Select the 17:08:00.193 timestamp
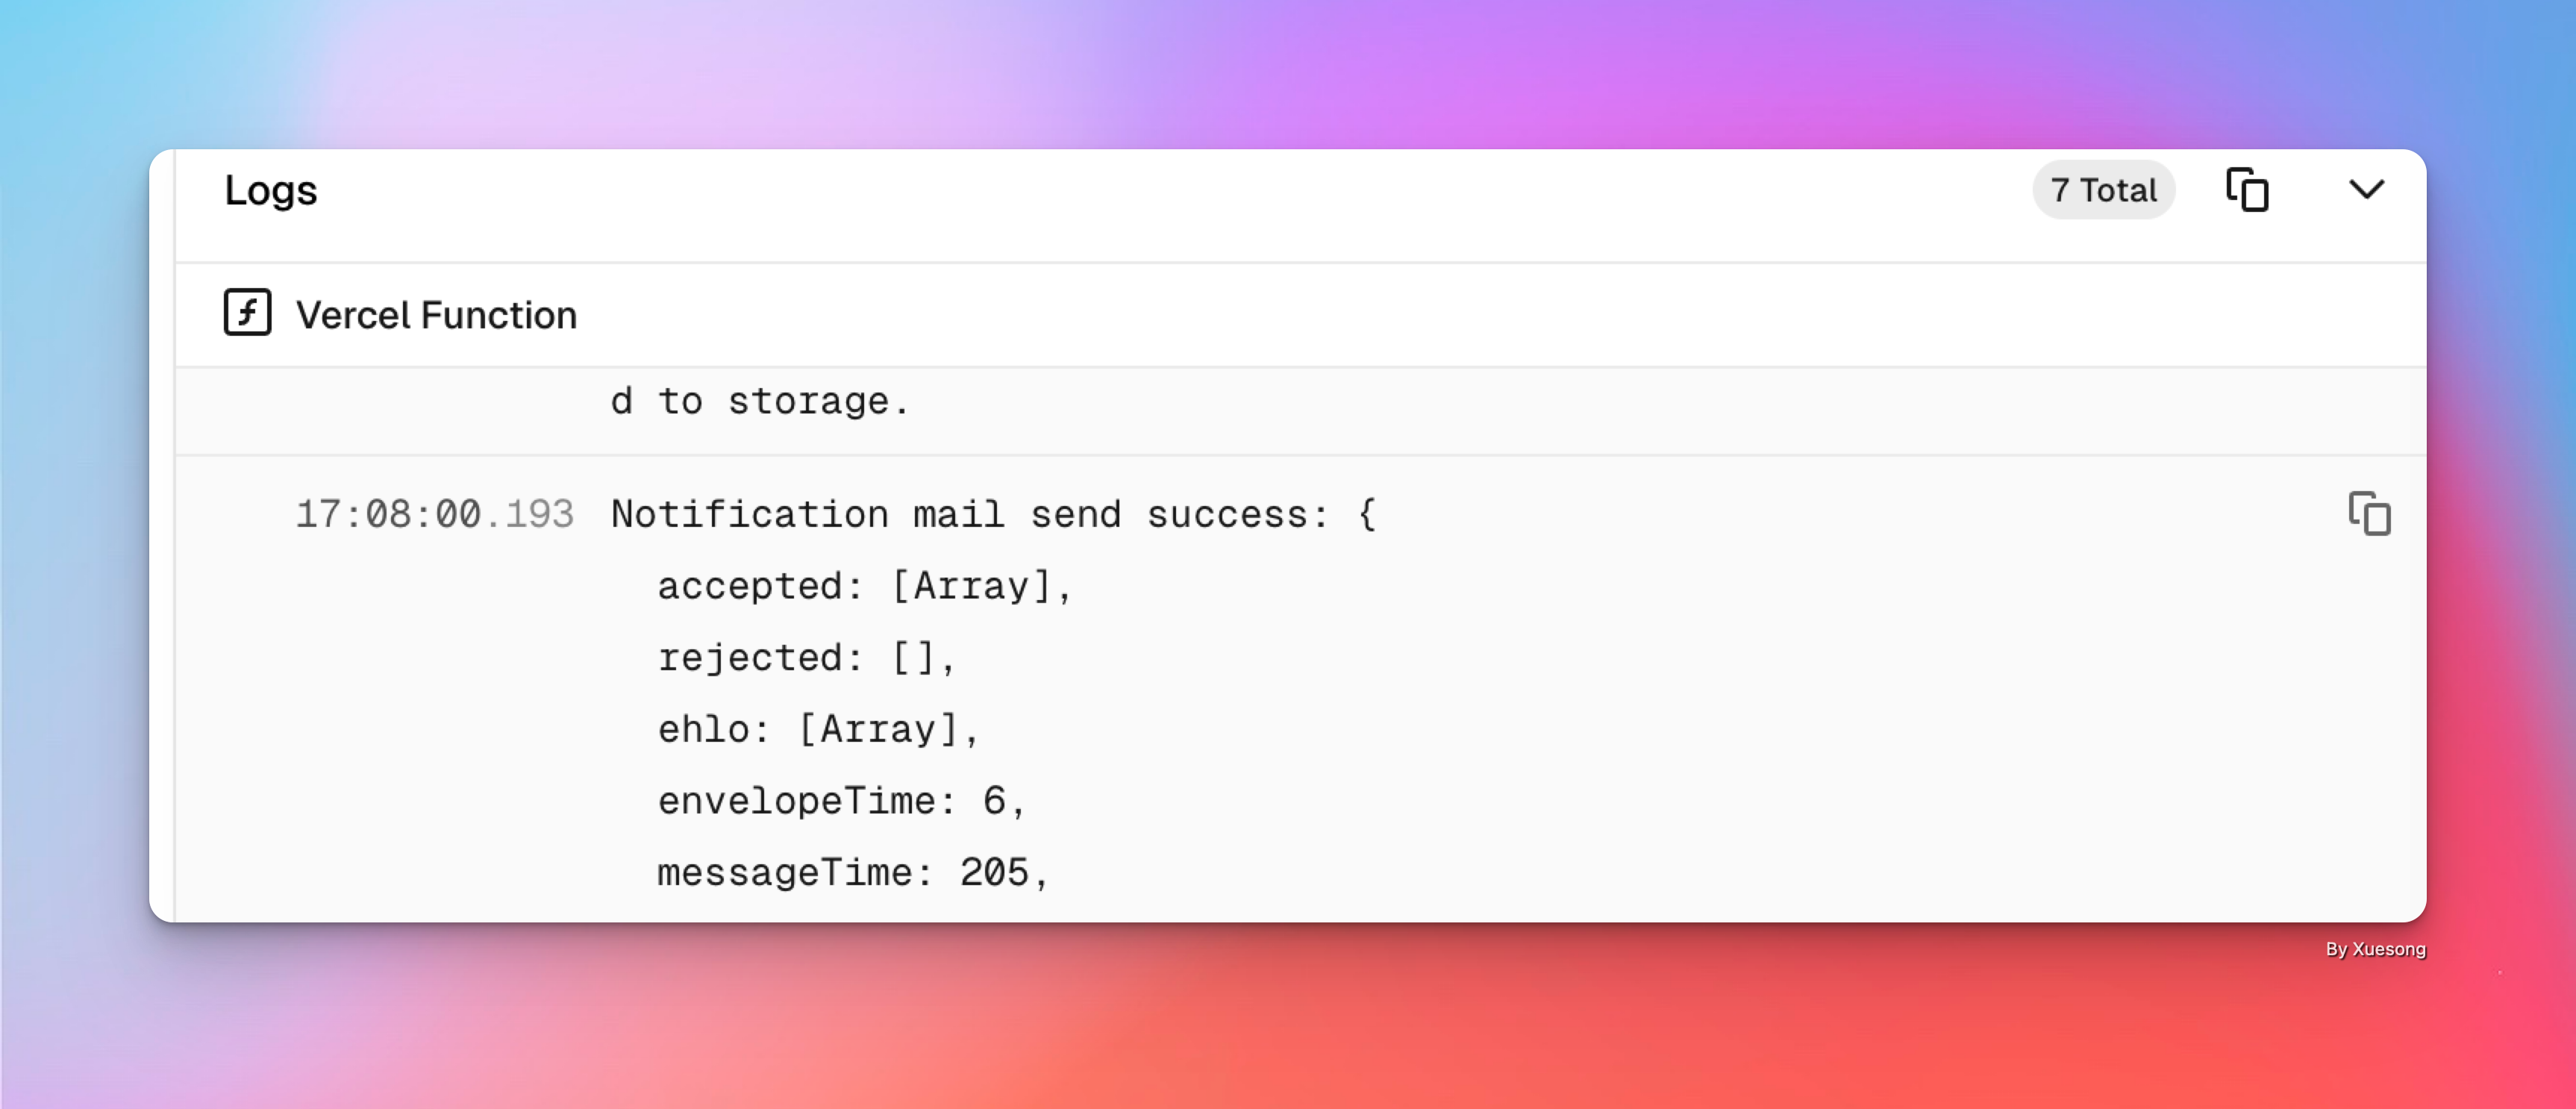2576x1109 pixels. click(435, 514)
